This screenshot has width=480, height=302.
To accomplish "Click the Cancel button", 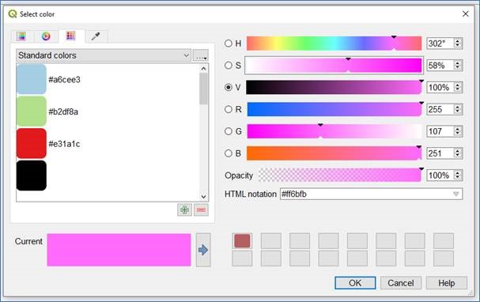I will pos(401,283).
